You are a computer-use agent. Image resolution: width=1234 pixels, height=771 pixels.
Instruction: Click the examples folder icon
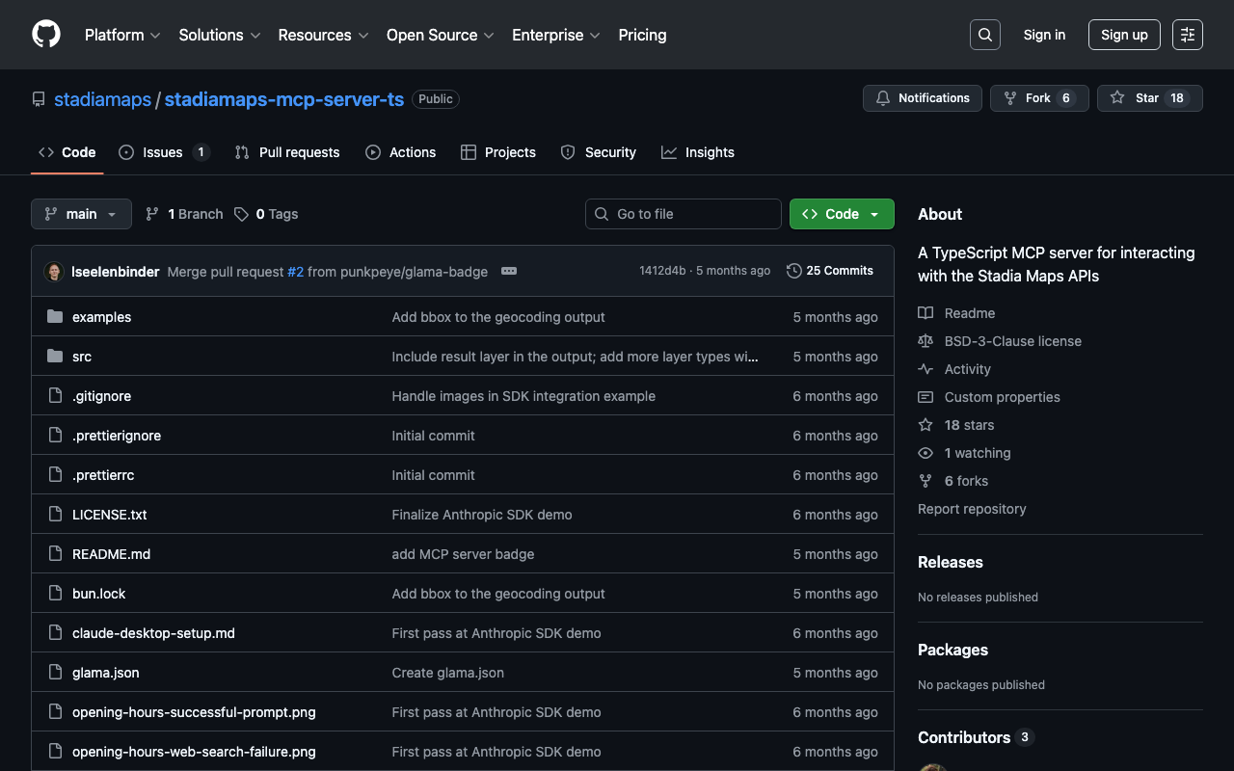pos(55,317)
